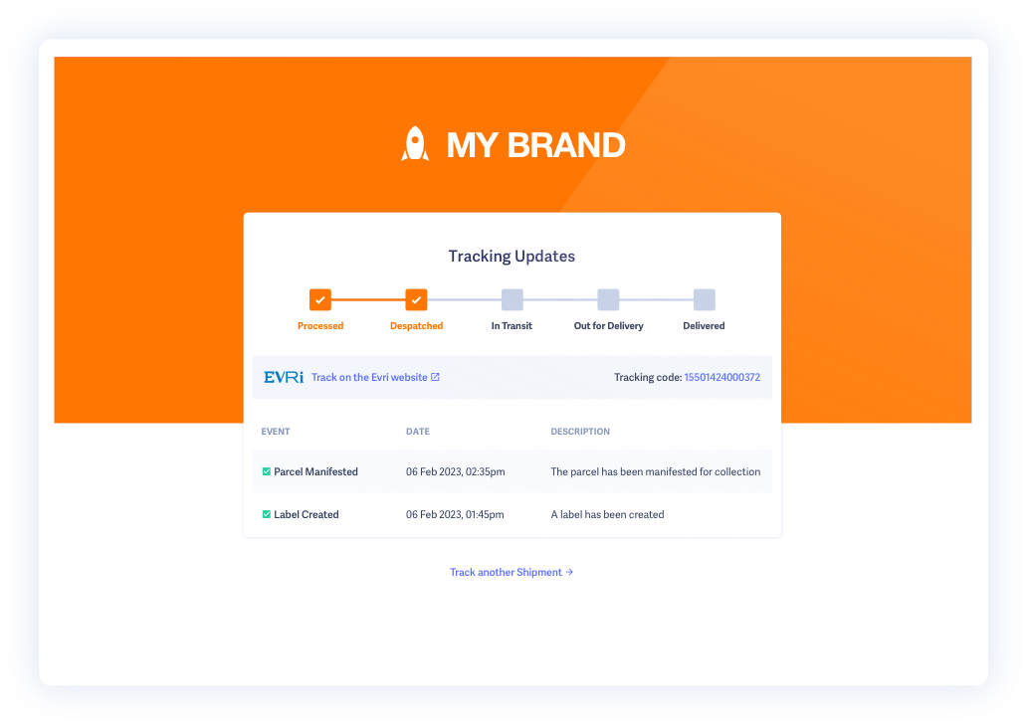The width and height of the screenshot is (1027, 724).
Task: Click the green check icon beside Parcel Manifested
Action: [x=267, y=471]
